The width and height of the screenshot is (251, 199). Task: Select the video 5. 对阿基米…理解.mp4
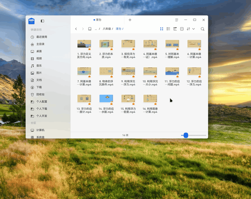[x=172, y=49]
